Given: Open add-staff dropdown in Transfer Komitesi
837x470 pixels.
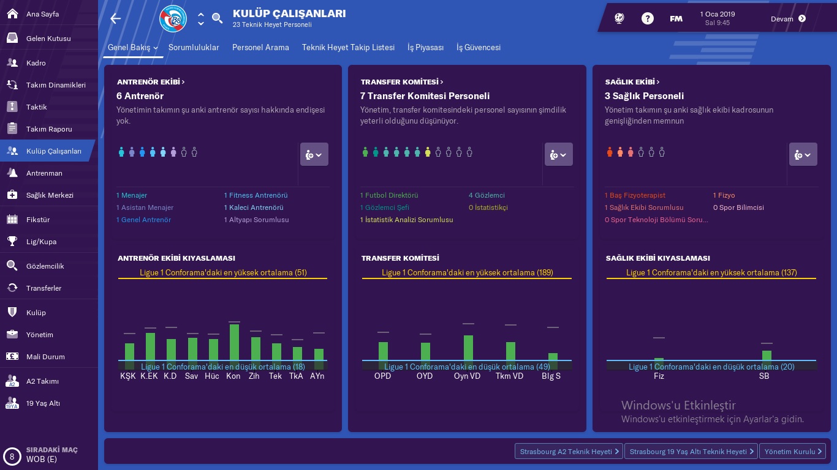Looking at the screenshot, I should [559, 155].
